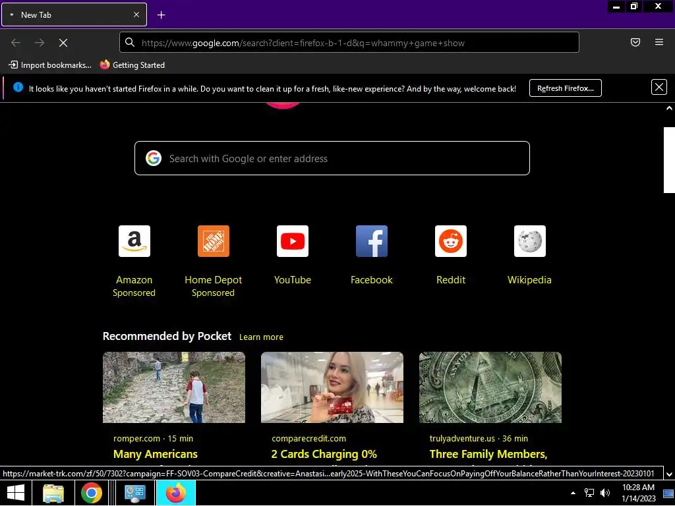Image resolution: width=675 pixels, height=506 pixels.
Task: Open Import bookmarks
Action: click(50, 65)
